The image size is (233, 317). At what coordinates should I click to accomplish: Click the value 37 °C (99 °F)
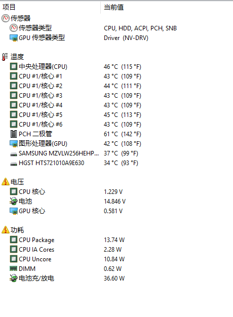tap(121, 153)
